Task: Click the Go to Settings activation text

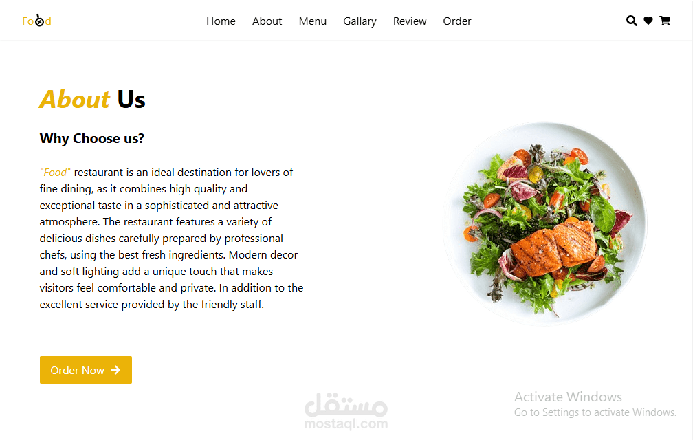Action: click(x=595, y=412)
